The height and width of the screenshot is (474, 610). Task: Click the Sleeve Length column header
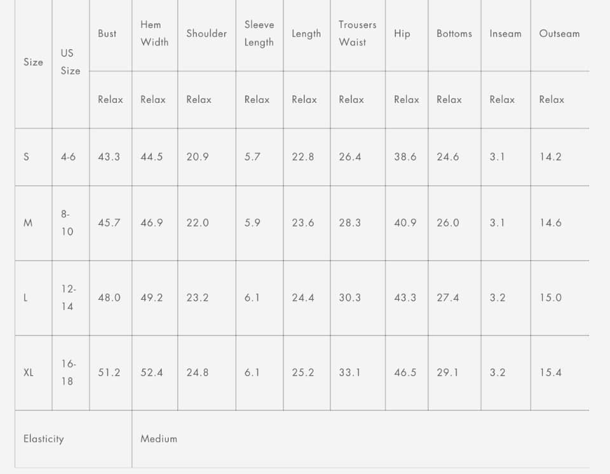point(259,34)
